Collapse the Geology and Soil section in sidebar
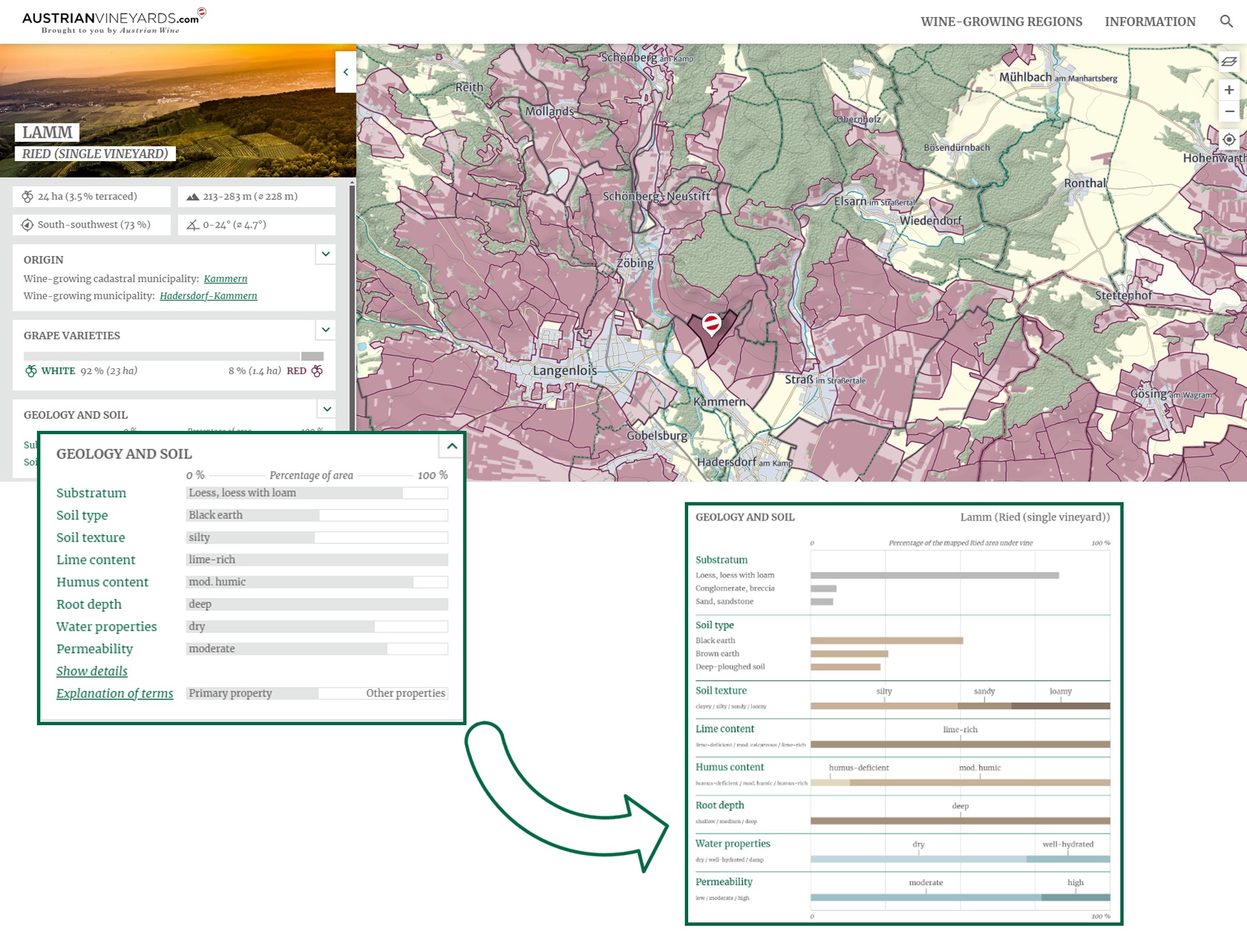 [327, 409]
